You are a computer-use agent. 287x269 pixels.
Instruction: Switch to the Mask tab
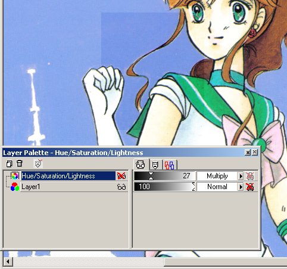point(155,165)
